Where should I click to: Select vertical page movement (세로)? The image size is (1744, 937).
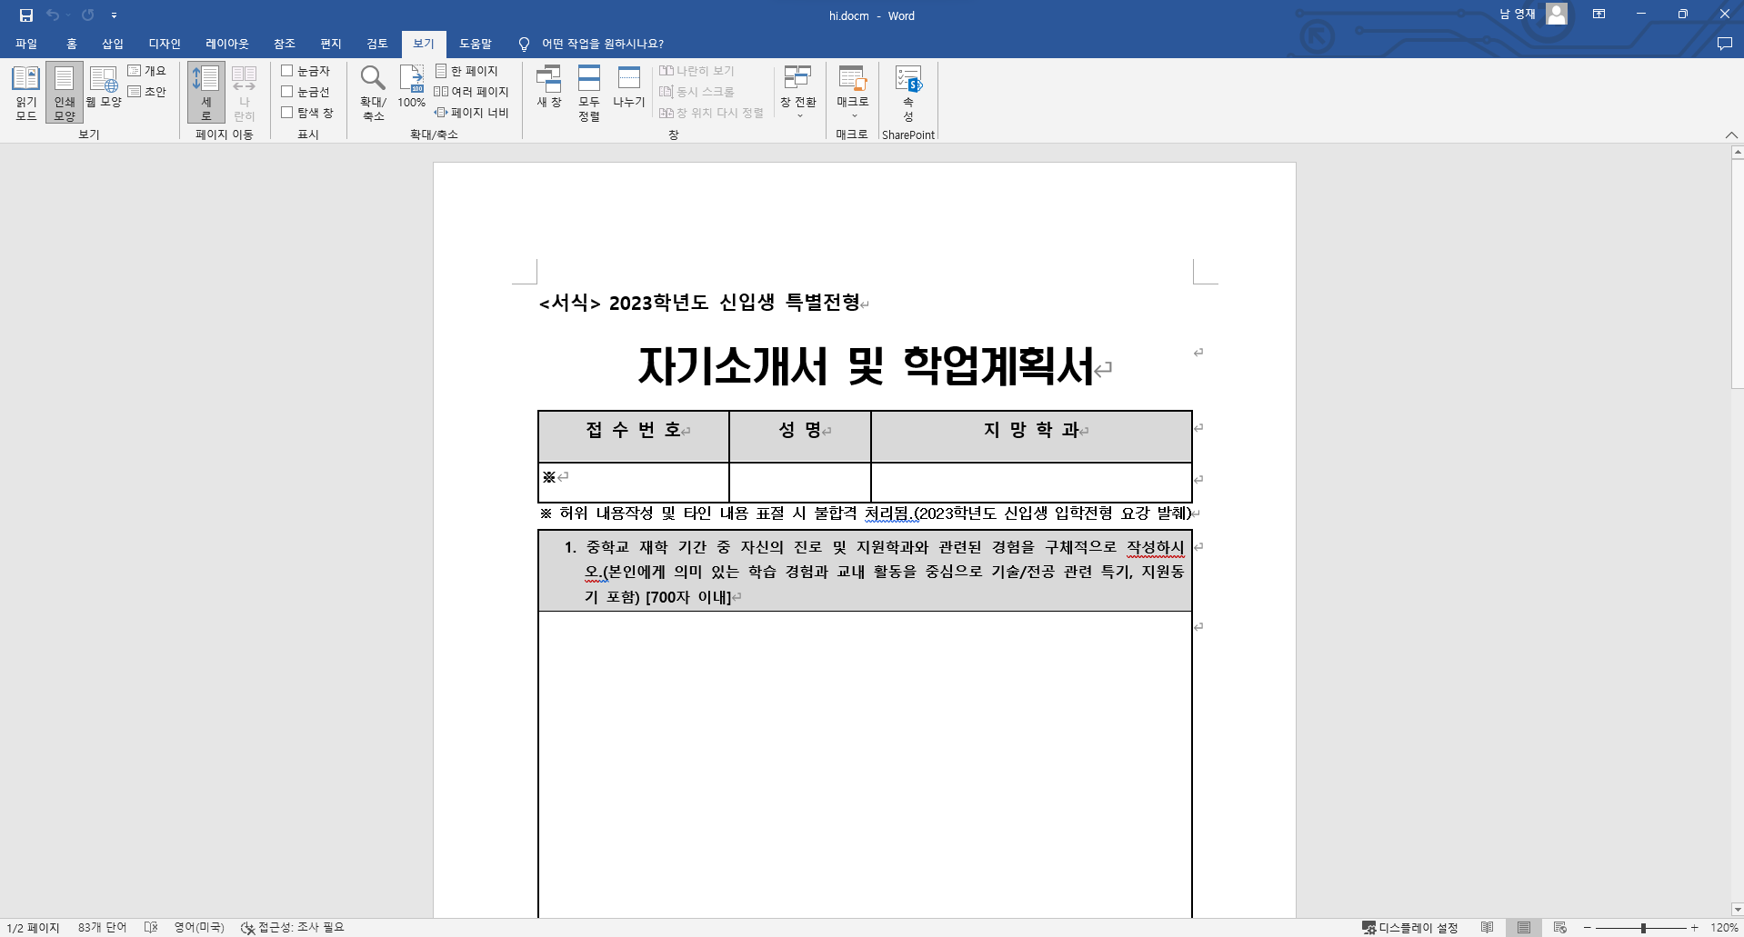[206, 93]
